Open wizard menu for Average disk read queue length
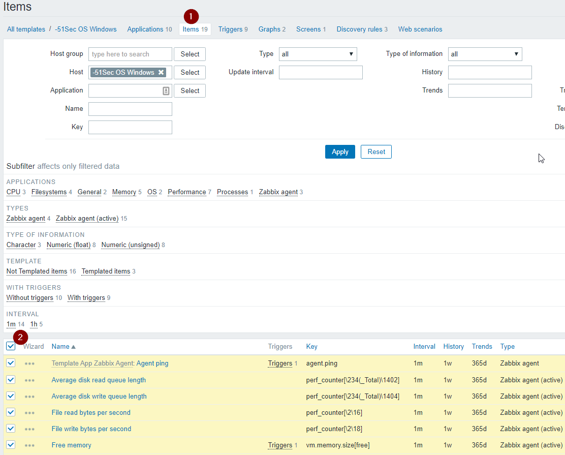The width and height of the screenshot is (565, 455). pyautogui.click(x=29, y=380)
